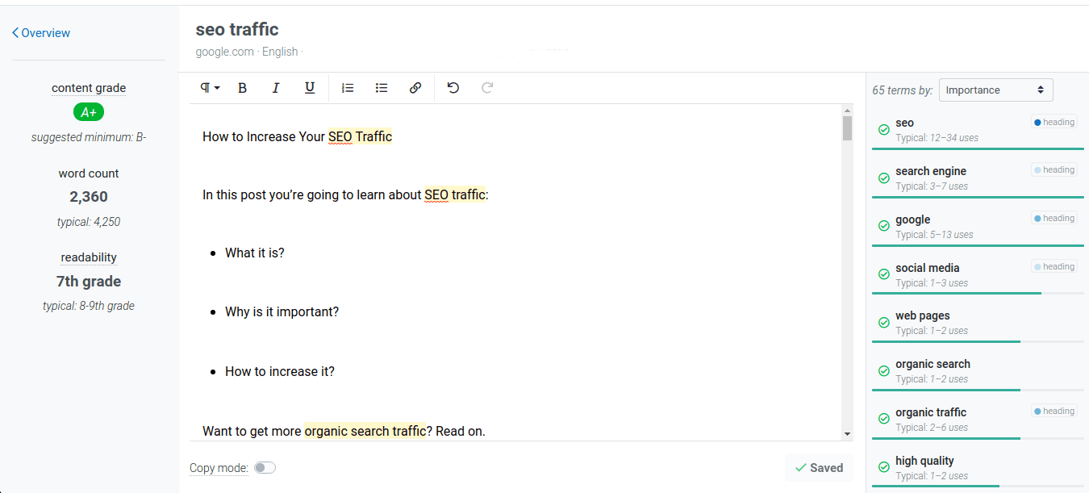Screen dimensions: 1089x493
Task: Select the 'social media' term
Action: tap(927, 267)
